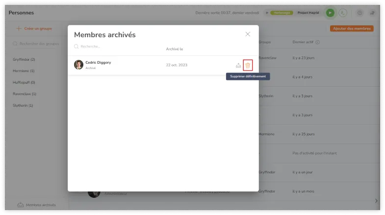385x215 pixels.
Task: Click the Herbologie activity tag
Action: (282, 13)
